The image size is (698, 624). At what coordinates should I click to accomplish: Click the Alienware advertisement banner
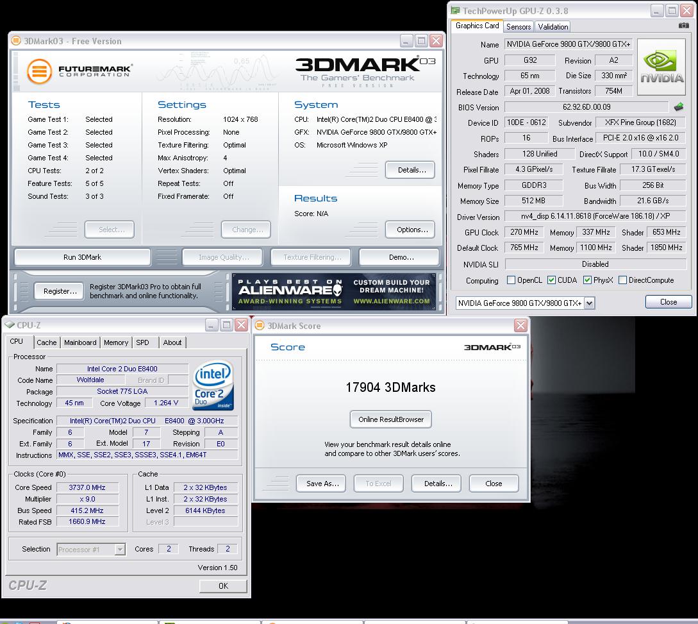pos(334,291)
